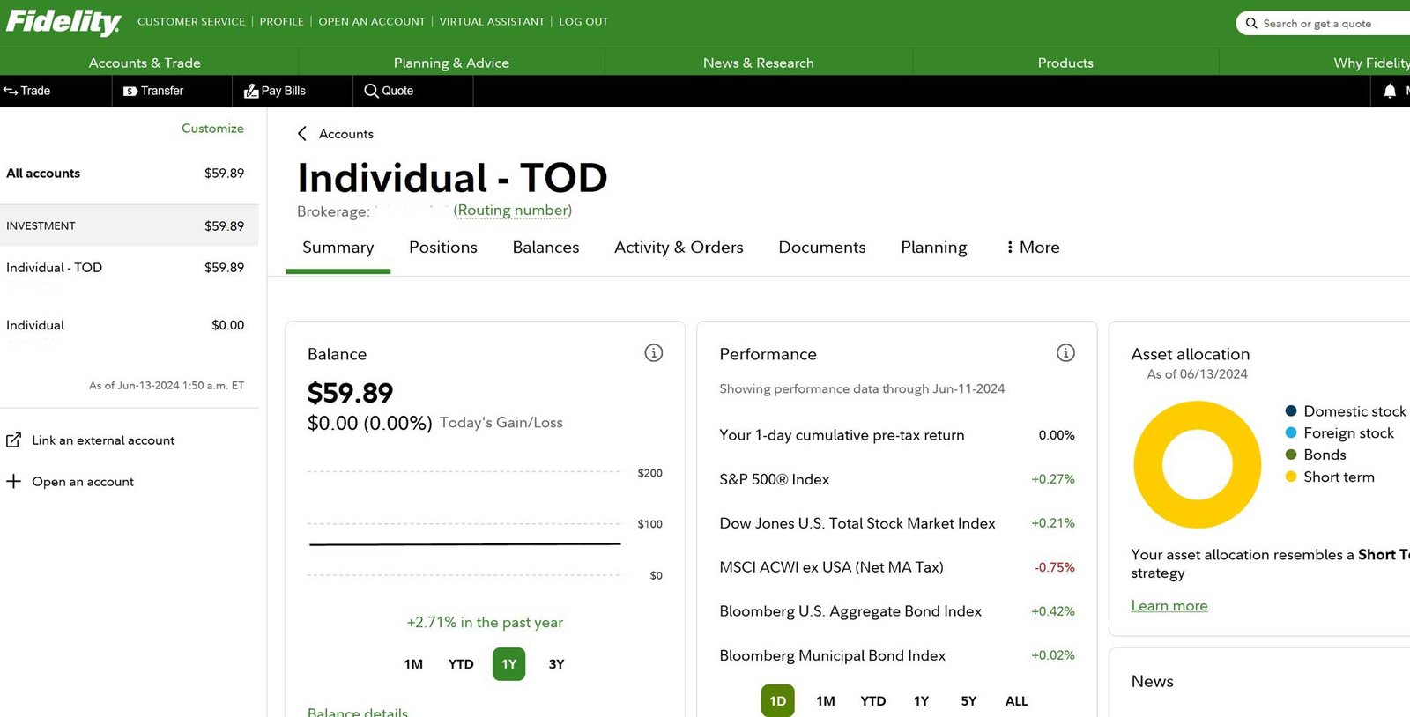Image resolution: width=1410 pixels, height=717 pixels.
Task: Select the 1M balance chart range
Action: [413, 664]
